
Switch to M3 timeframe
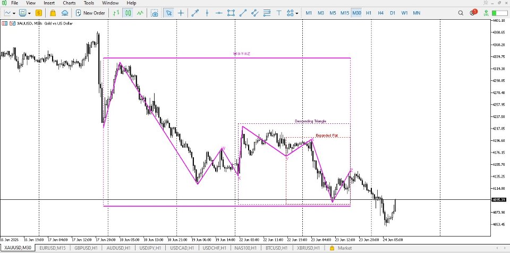[321, 13]
